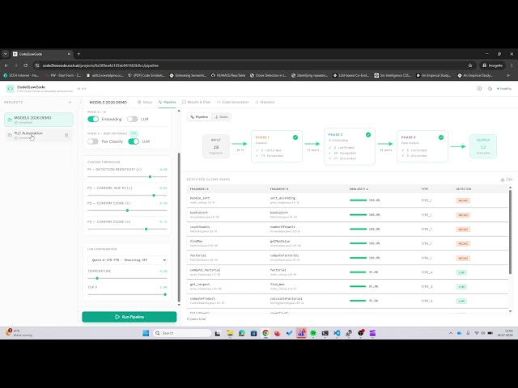This screenshot has width=518, height=388.
Task: Show hidden system tray icons
Action: pos(451,333)
